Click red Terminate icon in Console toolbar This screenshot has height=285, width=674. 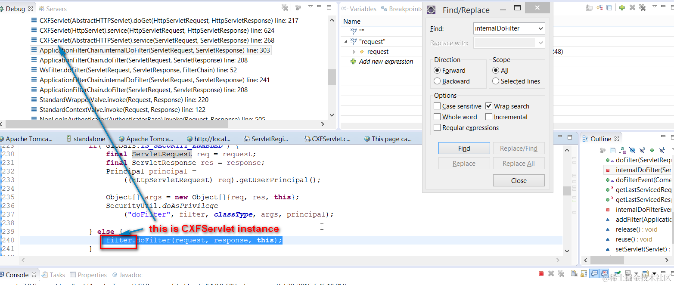[541, 273]
